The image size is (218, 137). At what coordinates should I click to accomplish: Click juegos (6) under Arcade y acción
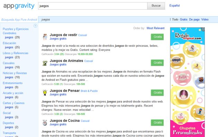(x=11, y=97)
